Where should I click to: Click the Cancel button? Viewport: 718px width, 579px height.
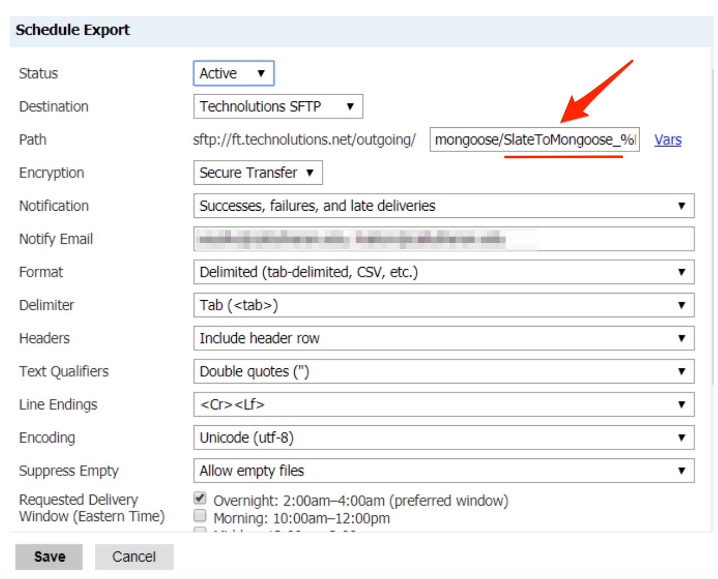coord(134,556)
